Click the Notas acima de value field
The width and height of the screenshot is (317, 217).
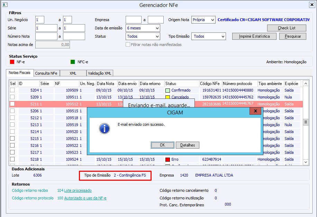click(53, 45)
